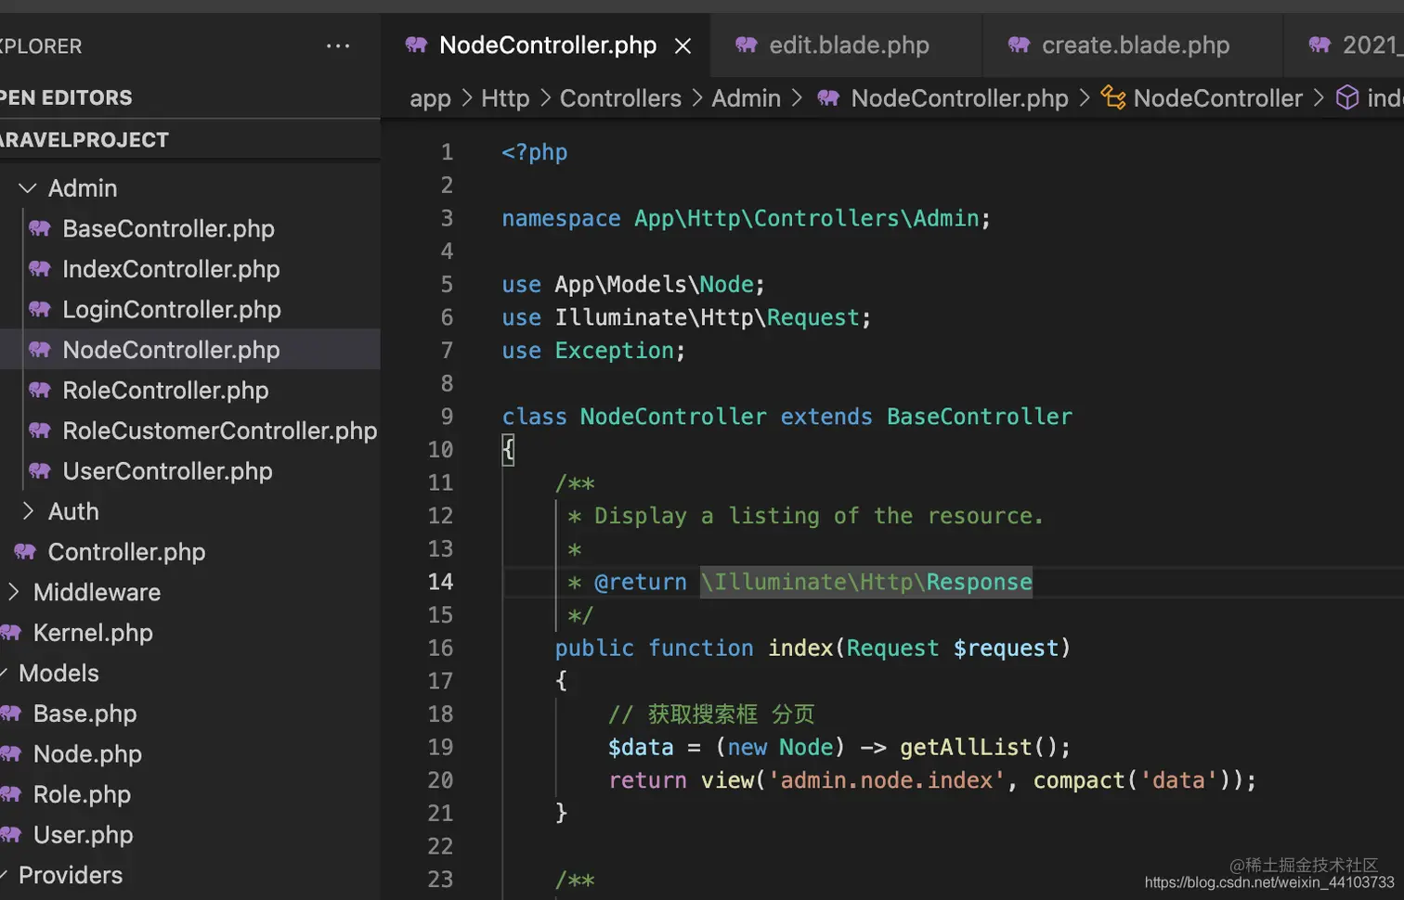Click the BaseController name in the class declaration

pyautogui.click(x=979, y=417)
